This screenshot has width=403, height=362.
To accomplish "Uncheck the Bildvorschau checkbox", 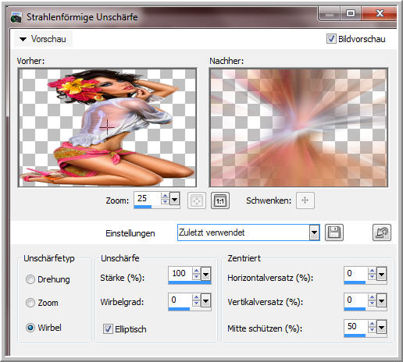I will pyautogui.click(x=331, y=39).
